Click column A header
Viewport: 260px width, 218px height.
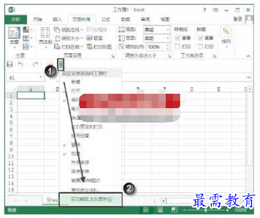tap(31, 89)
